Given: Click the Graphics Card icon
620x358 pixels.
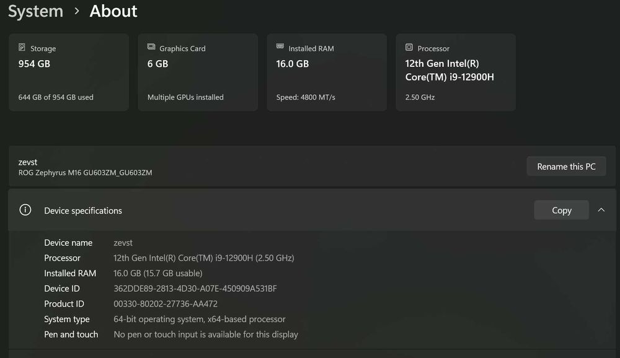Looking at the screenshot, I should tap(151, 48).
